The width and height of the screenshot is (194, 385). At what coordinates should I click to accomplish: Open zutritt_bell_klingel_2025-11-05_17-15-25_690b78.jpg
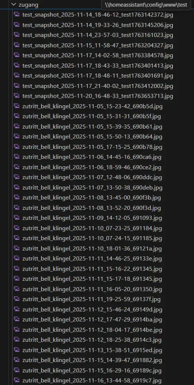(x=92, y=147)
